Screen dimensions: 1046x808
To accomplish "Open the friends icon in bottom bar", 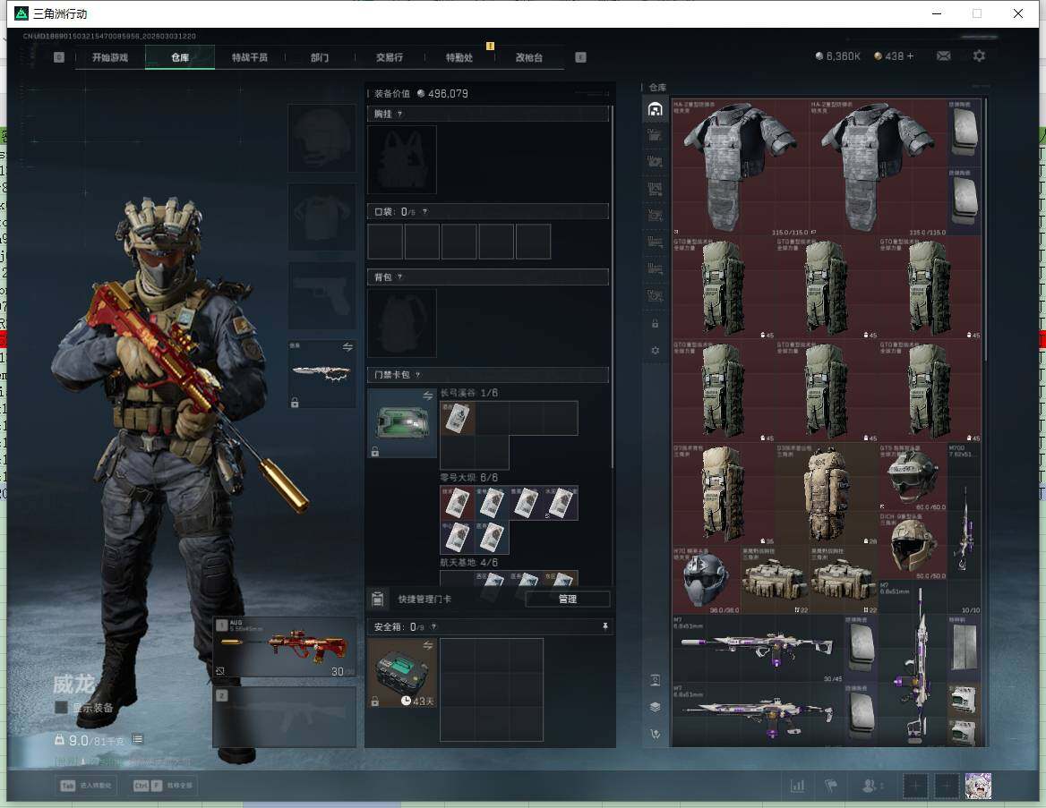I will (871, 786).
